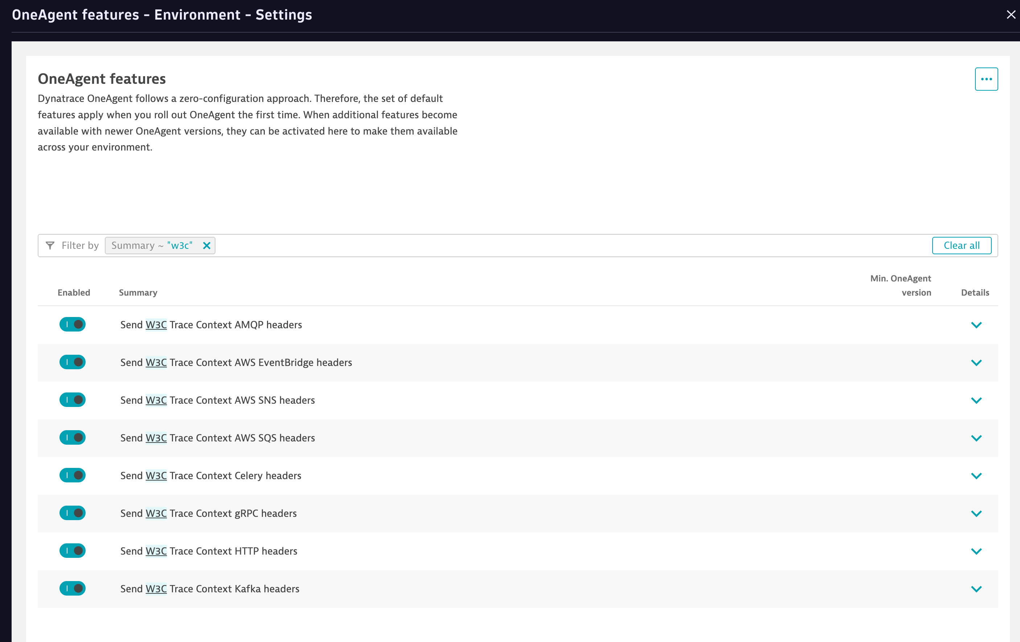Image resolution: width=1020 pixels, height=642 pixels.
Task: Click the funnel filter icon
Action: pyautogui.click(x=50, y=246)
